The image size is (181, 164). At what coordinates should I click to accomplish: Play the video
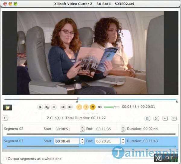(x=40, y=107)
